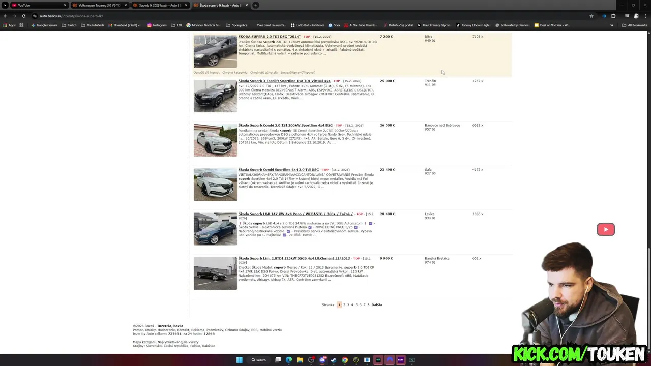Go to results page 2
This screenshot has height=366, width=651.
click(344, 305)
